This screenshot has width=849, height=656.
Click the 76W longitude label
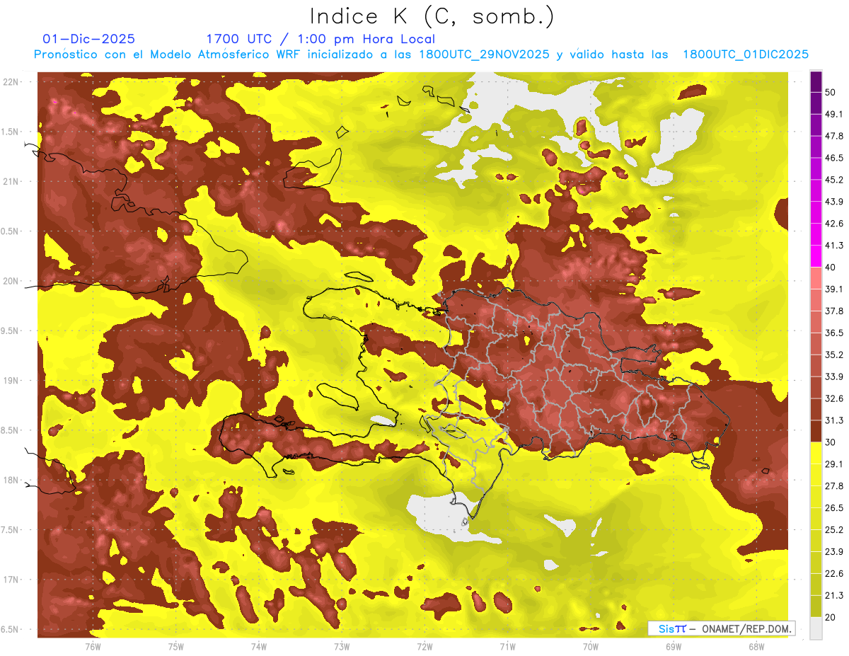[x=93, y=647]
